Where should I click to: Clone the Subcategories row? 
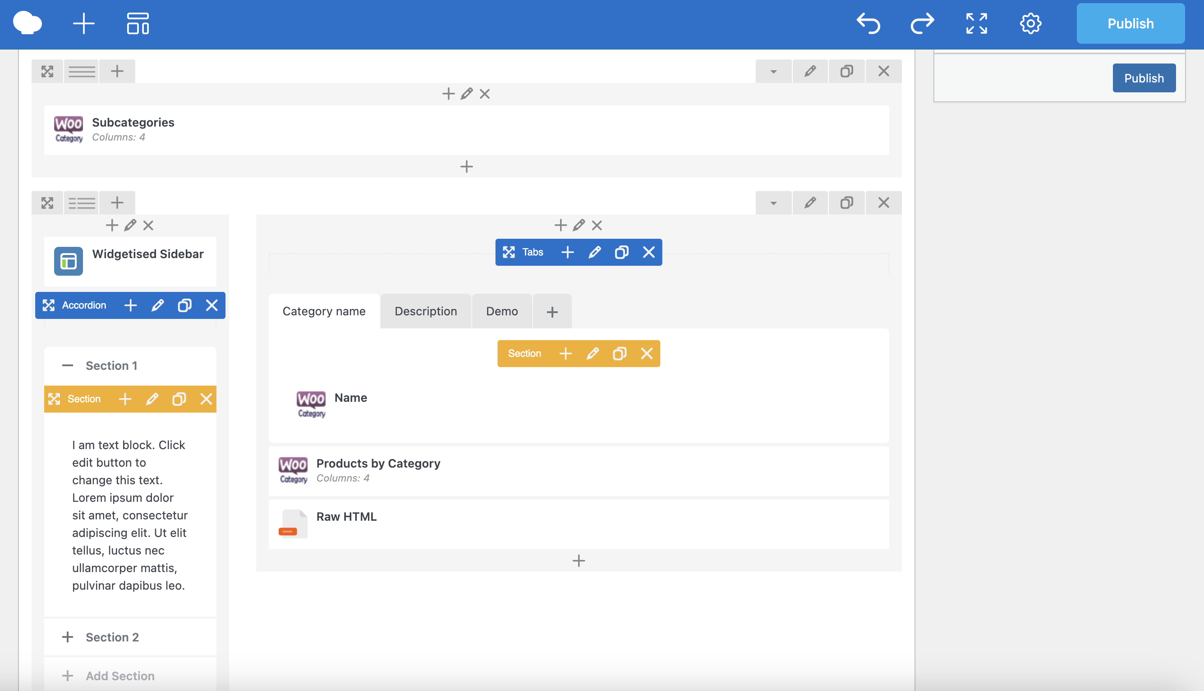tap(846, 71)
